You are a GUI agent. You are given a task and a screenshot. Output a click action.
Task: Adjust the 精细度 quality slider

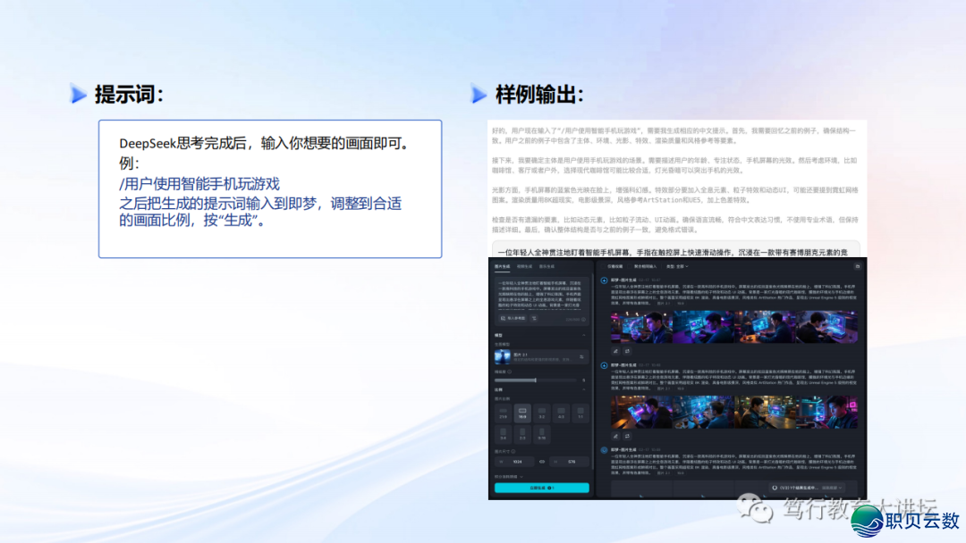click(537, 380)
